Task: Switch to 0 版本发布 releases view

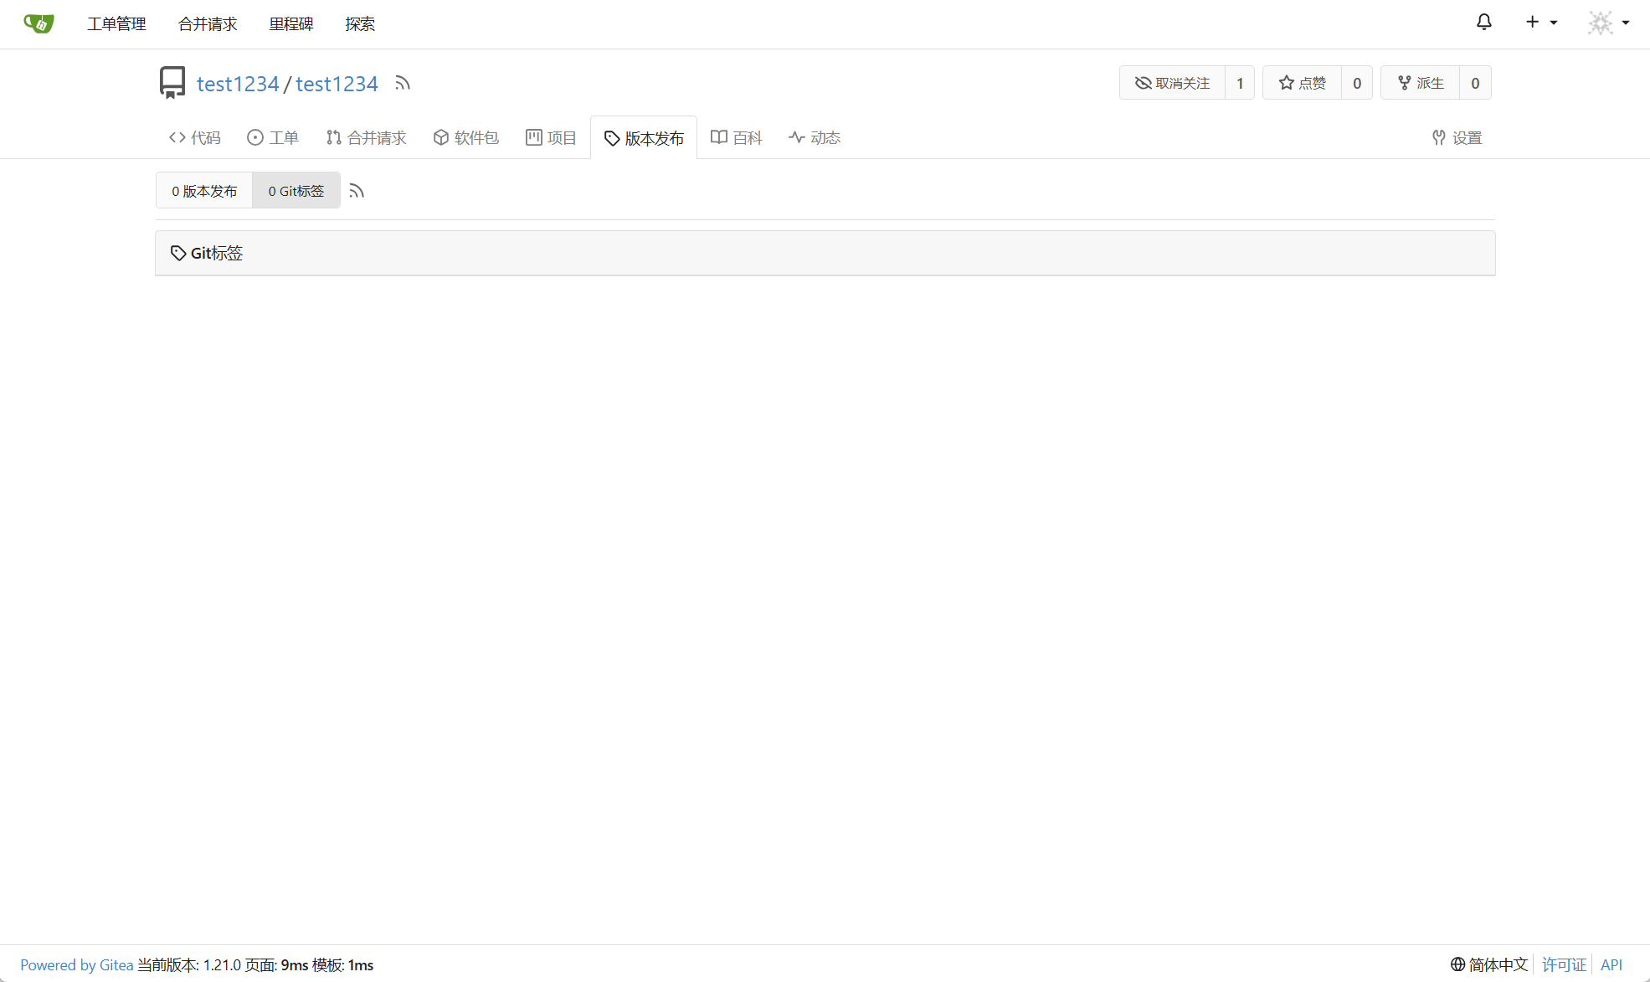Action: pos(204,191)
